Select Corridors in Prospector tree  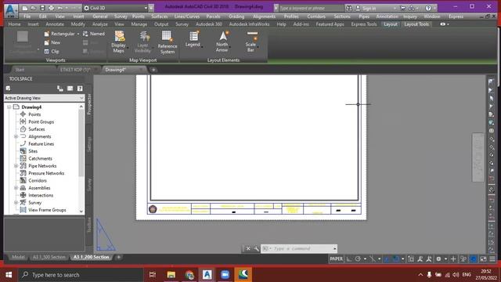click(38, 181)
